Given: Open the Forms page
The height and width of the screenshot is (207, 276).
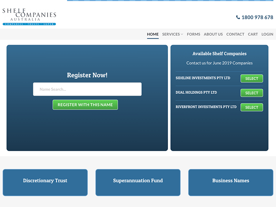Looking at the screenshot, I should (x=193, y=34).
